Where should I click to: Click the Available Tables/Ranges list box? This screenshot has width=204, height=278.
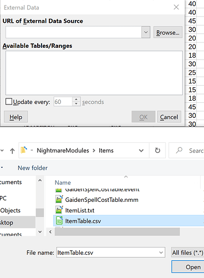coord(94,73)
